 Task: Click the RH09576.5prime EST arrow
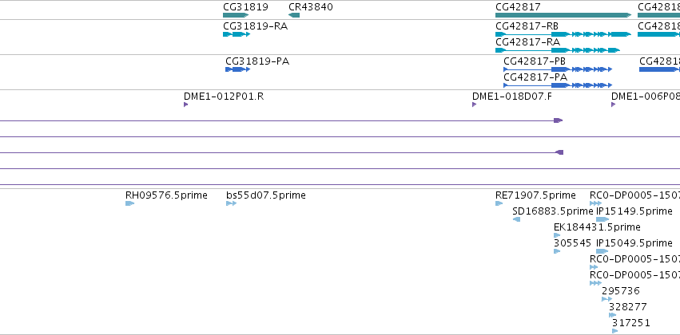(129, 203)
